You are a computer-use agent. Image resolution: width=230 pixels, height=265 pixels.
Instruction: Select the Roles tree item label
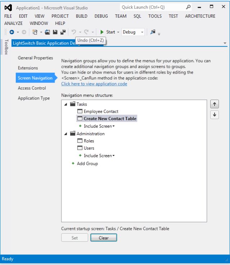89,141
